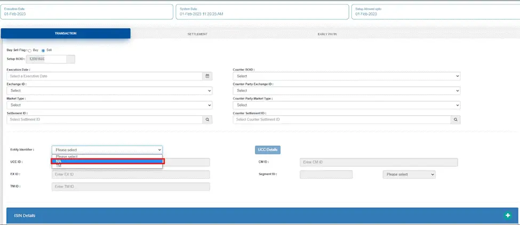This screenshot has height=225, width=520.
Task: Click the Execution Date input field
Action: click(105, 76)
